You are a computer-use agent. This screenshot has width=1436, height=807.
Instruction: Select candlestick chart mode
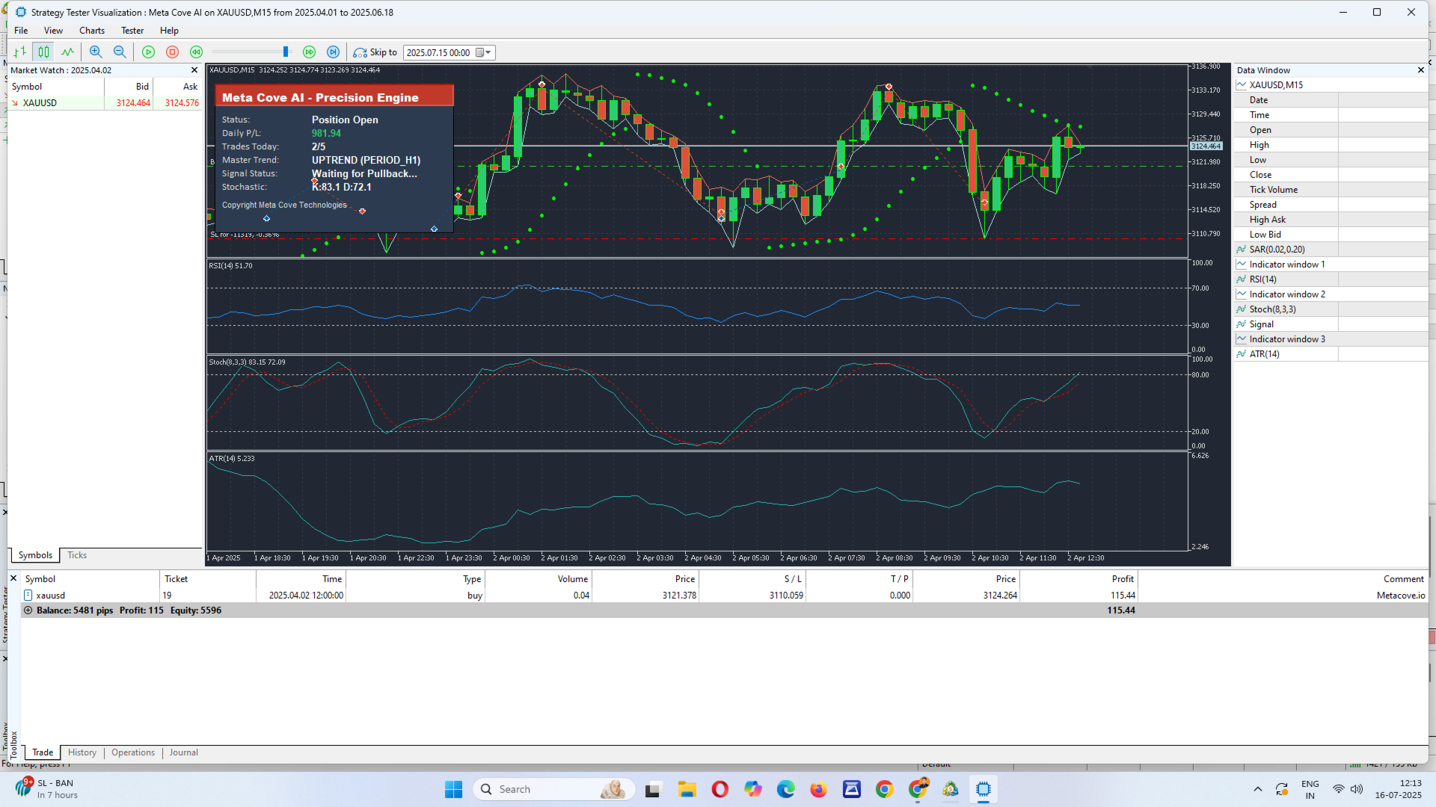[44, 52]
